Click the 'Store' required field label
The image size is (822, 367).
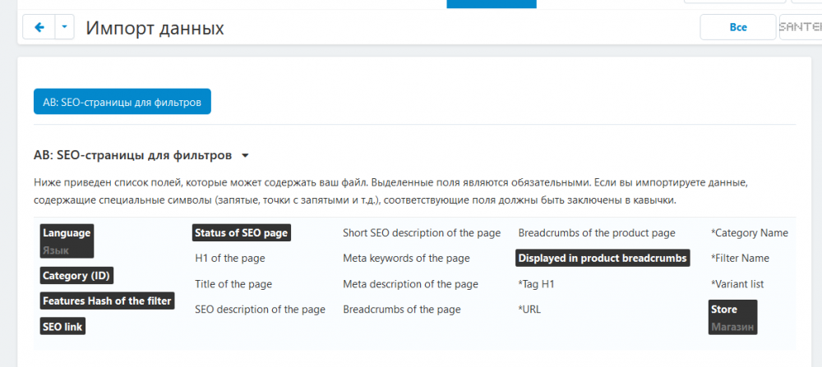(x=724, y=310)
